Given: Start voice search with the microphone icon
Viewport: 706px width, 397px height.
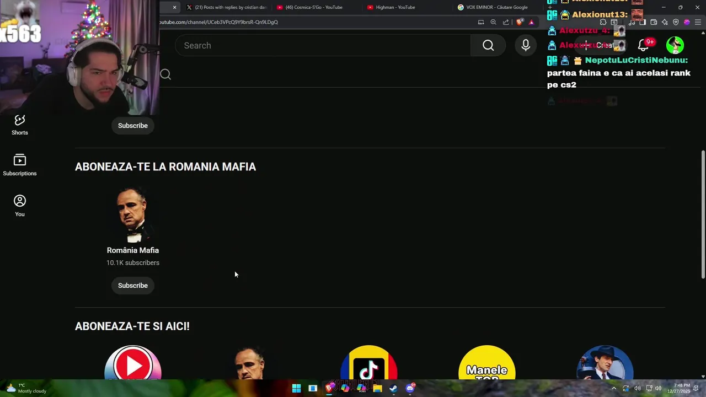Looking at the screenshot, I should 526,45.
